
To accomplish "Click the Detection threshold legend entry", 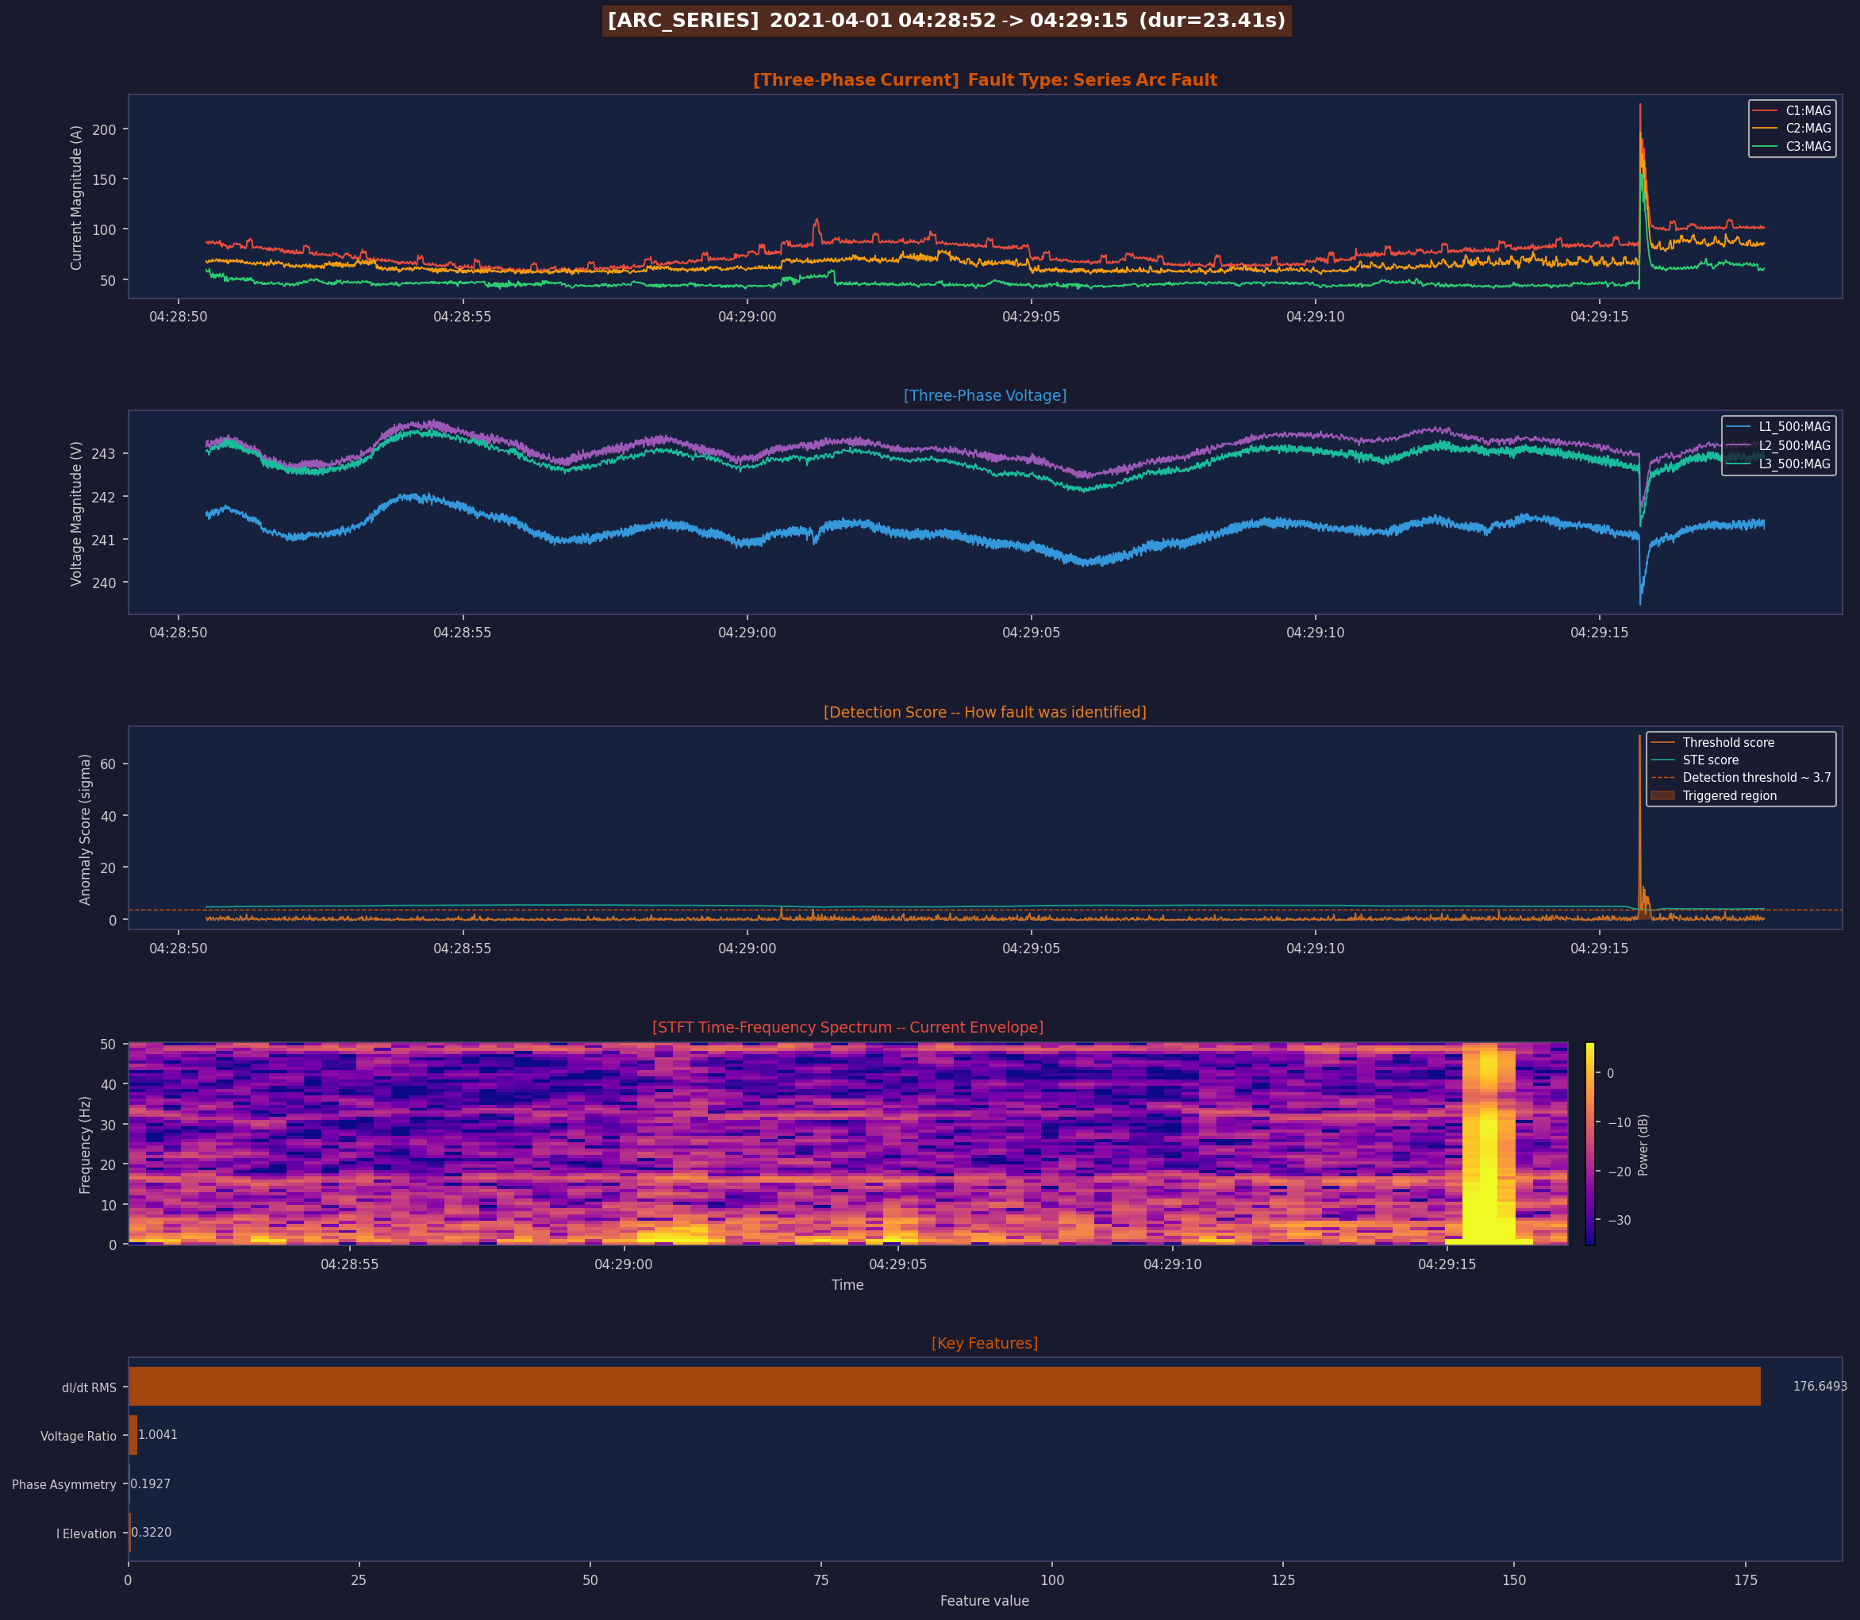I will click(1755, 777).
